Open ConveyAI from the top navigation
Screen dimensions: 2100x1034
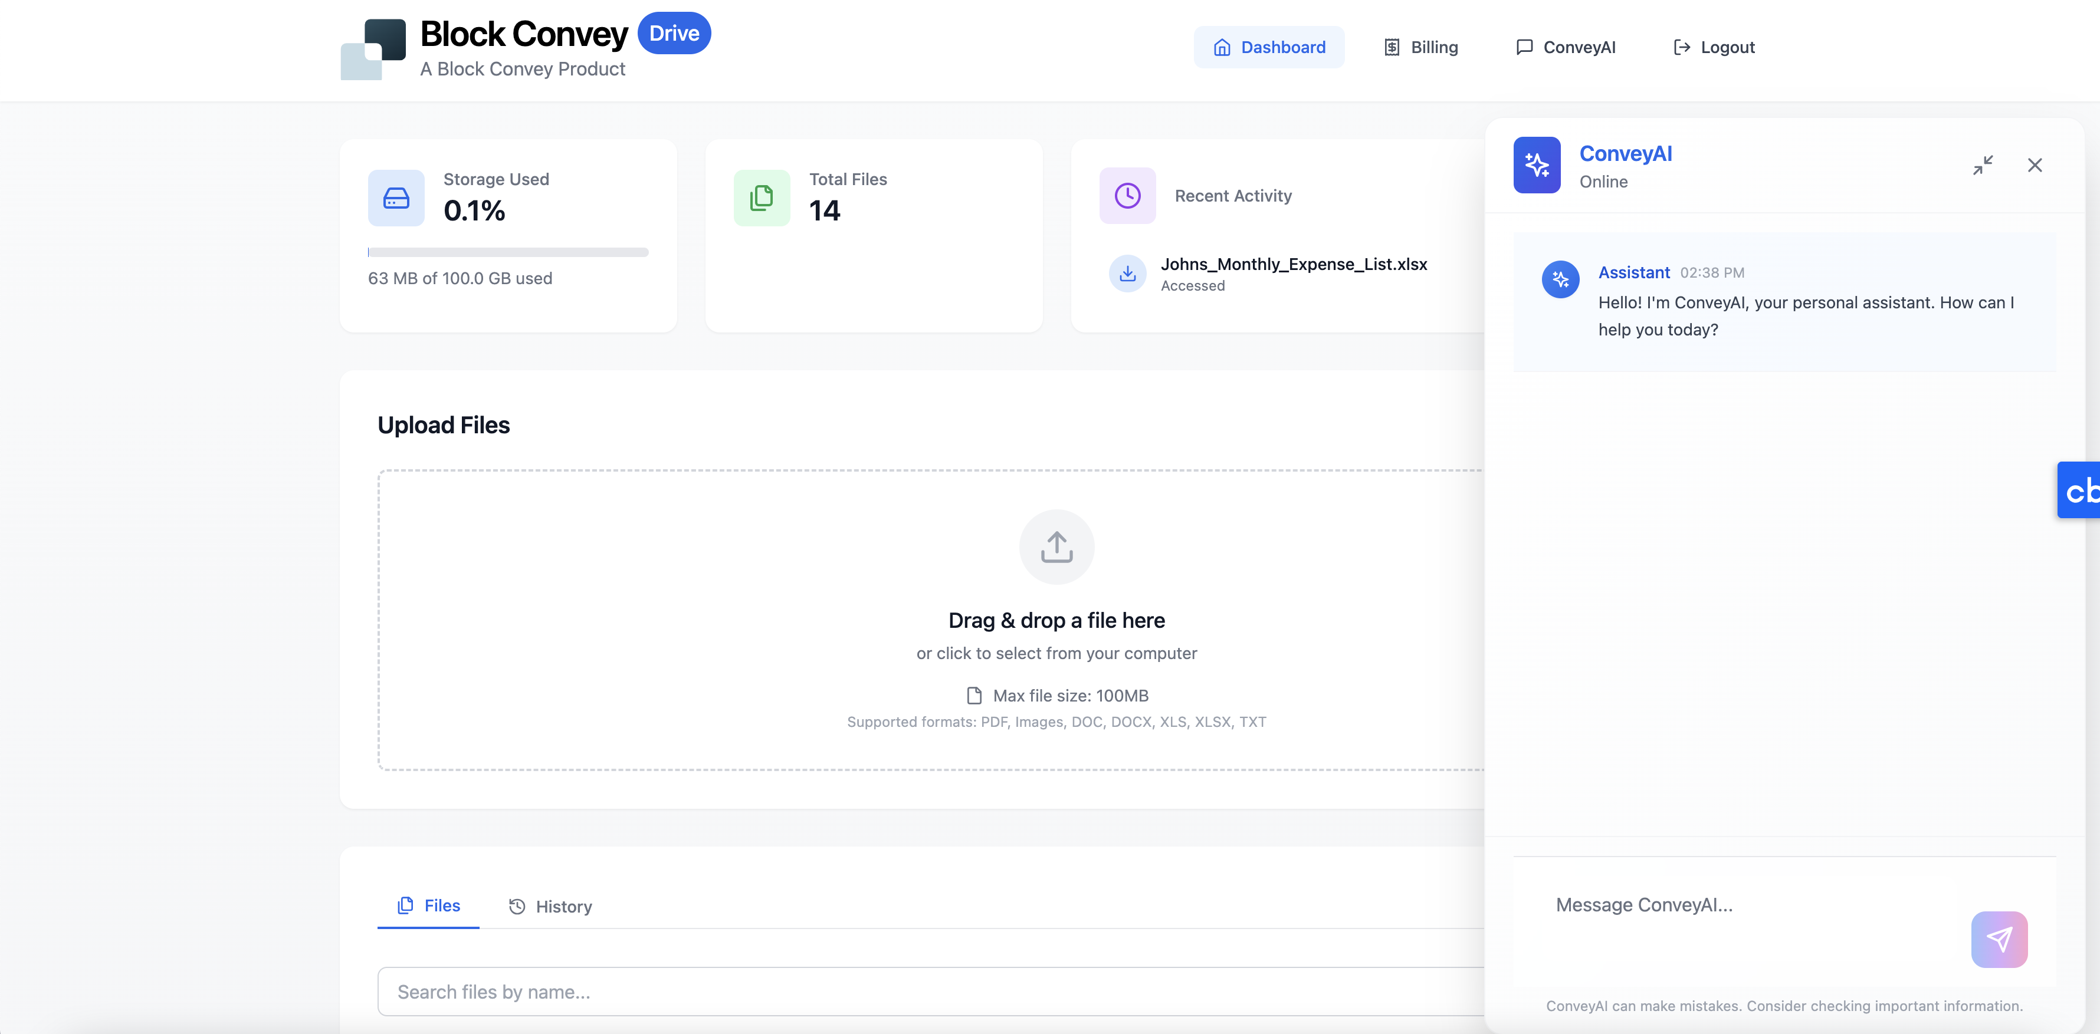coord(1565,47)
